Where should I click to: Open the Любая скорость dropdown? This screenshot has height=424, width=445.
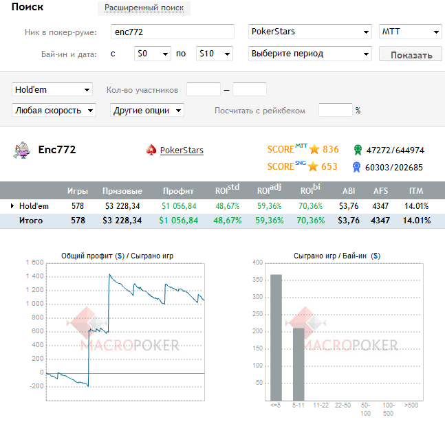(54, 111)
